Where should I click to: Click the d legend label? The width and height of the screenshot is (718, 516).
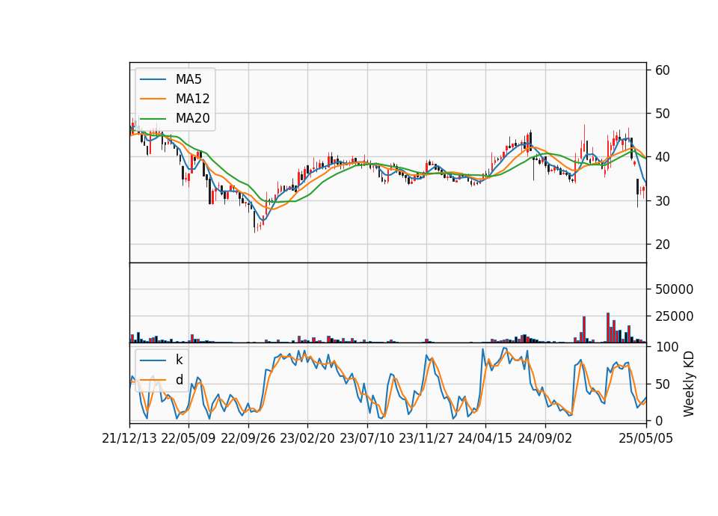click(179, 380)
